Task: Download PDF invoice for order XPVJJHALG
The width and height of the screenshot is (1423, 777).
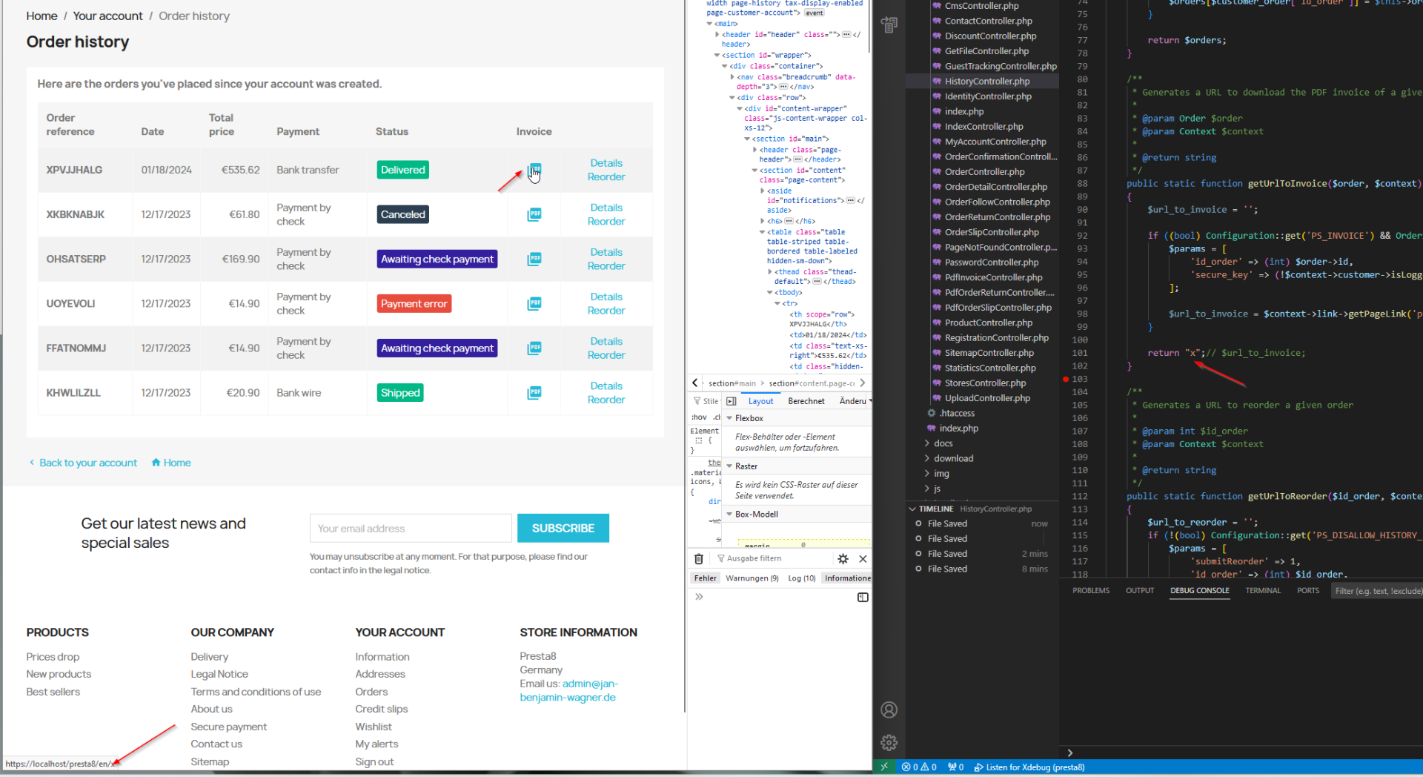Action: point(534,170)
